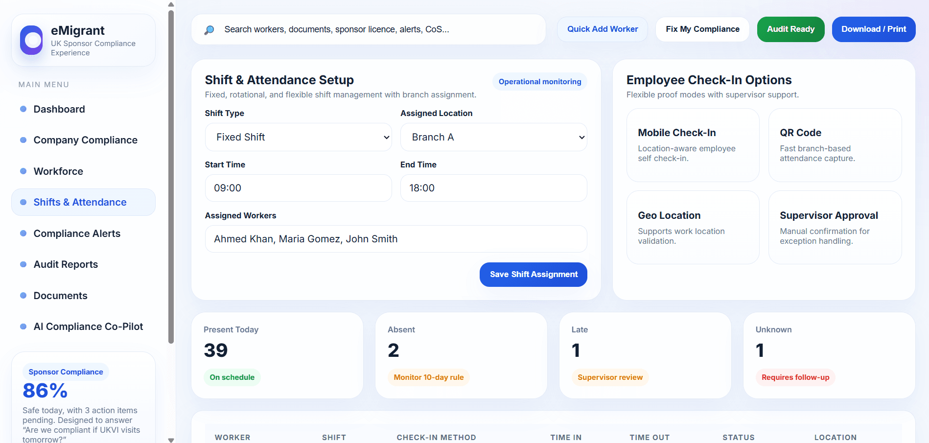The height and width of the screenshot is (443, 929).
Task: Click the eMigrant logo icon
Action: click(x=31, y=40)
